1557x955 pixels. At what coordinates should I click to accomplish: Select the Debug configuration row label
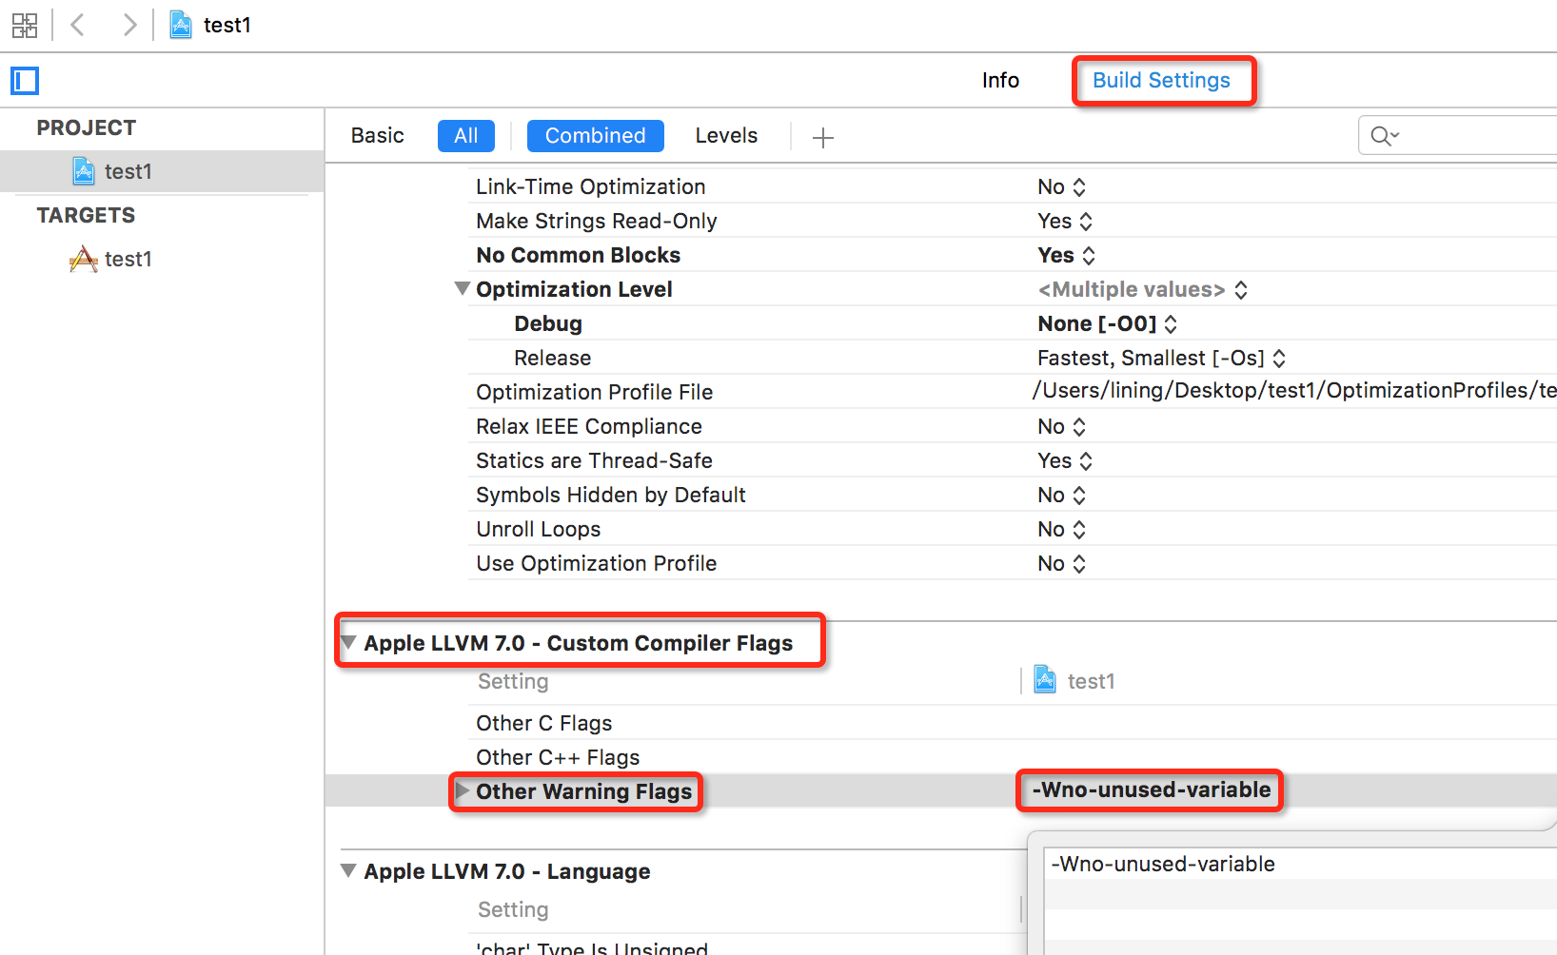point(547,323)
